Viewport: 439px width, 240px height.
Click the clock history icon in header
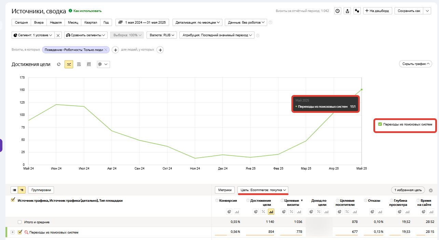point(338,11)
